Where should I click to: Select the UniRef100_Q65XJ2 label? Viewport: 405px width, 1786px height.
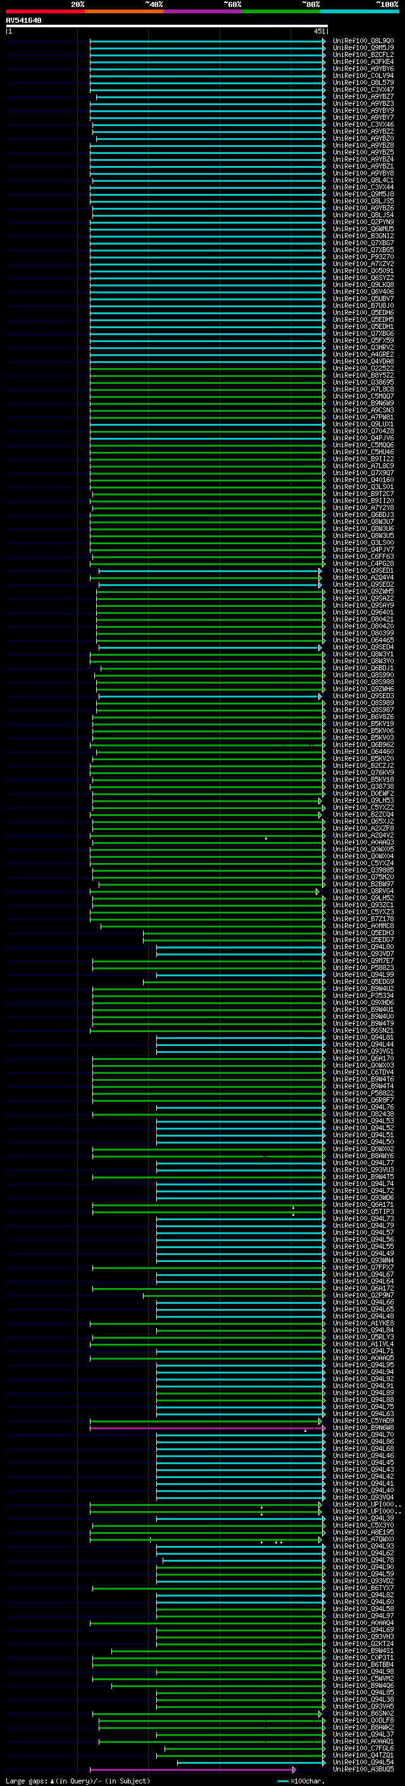coord(363,822)
